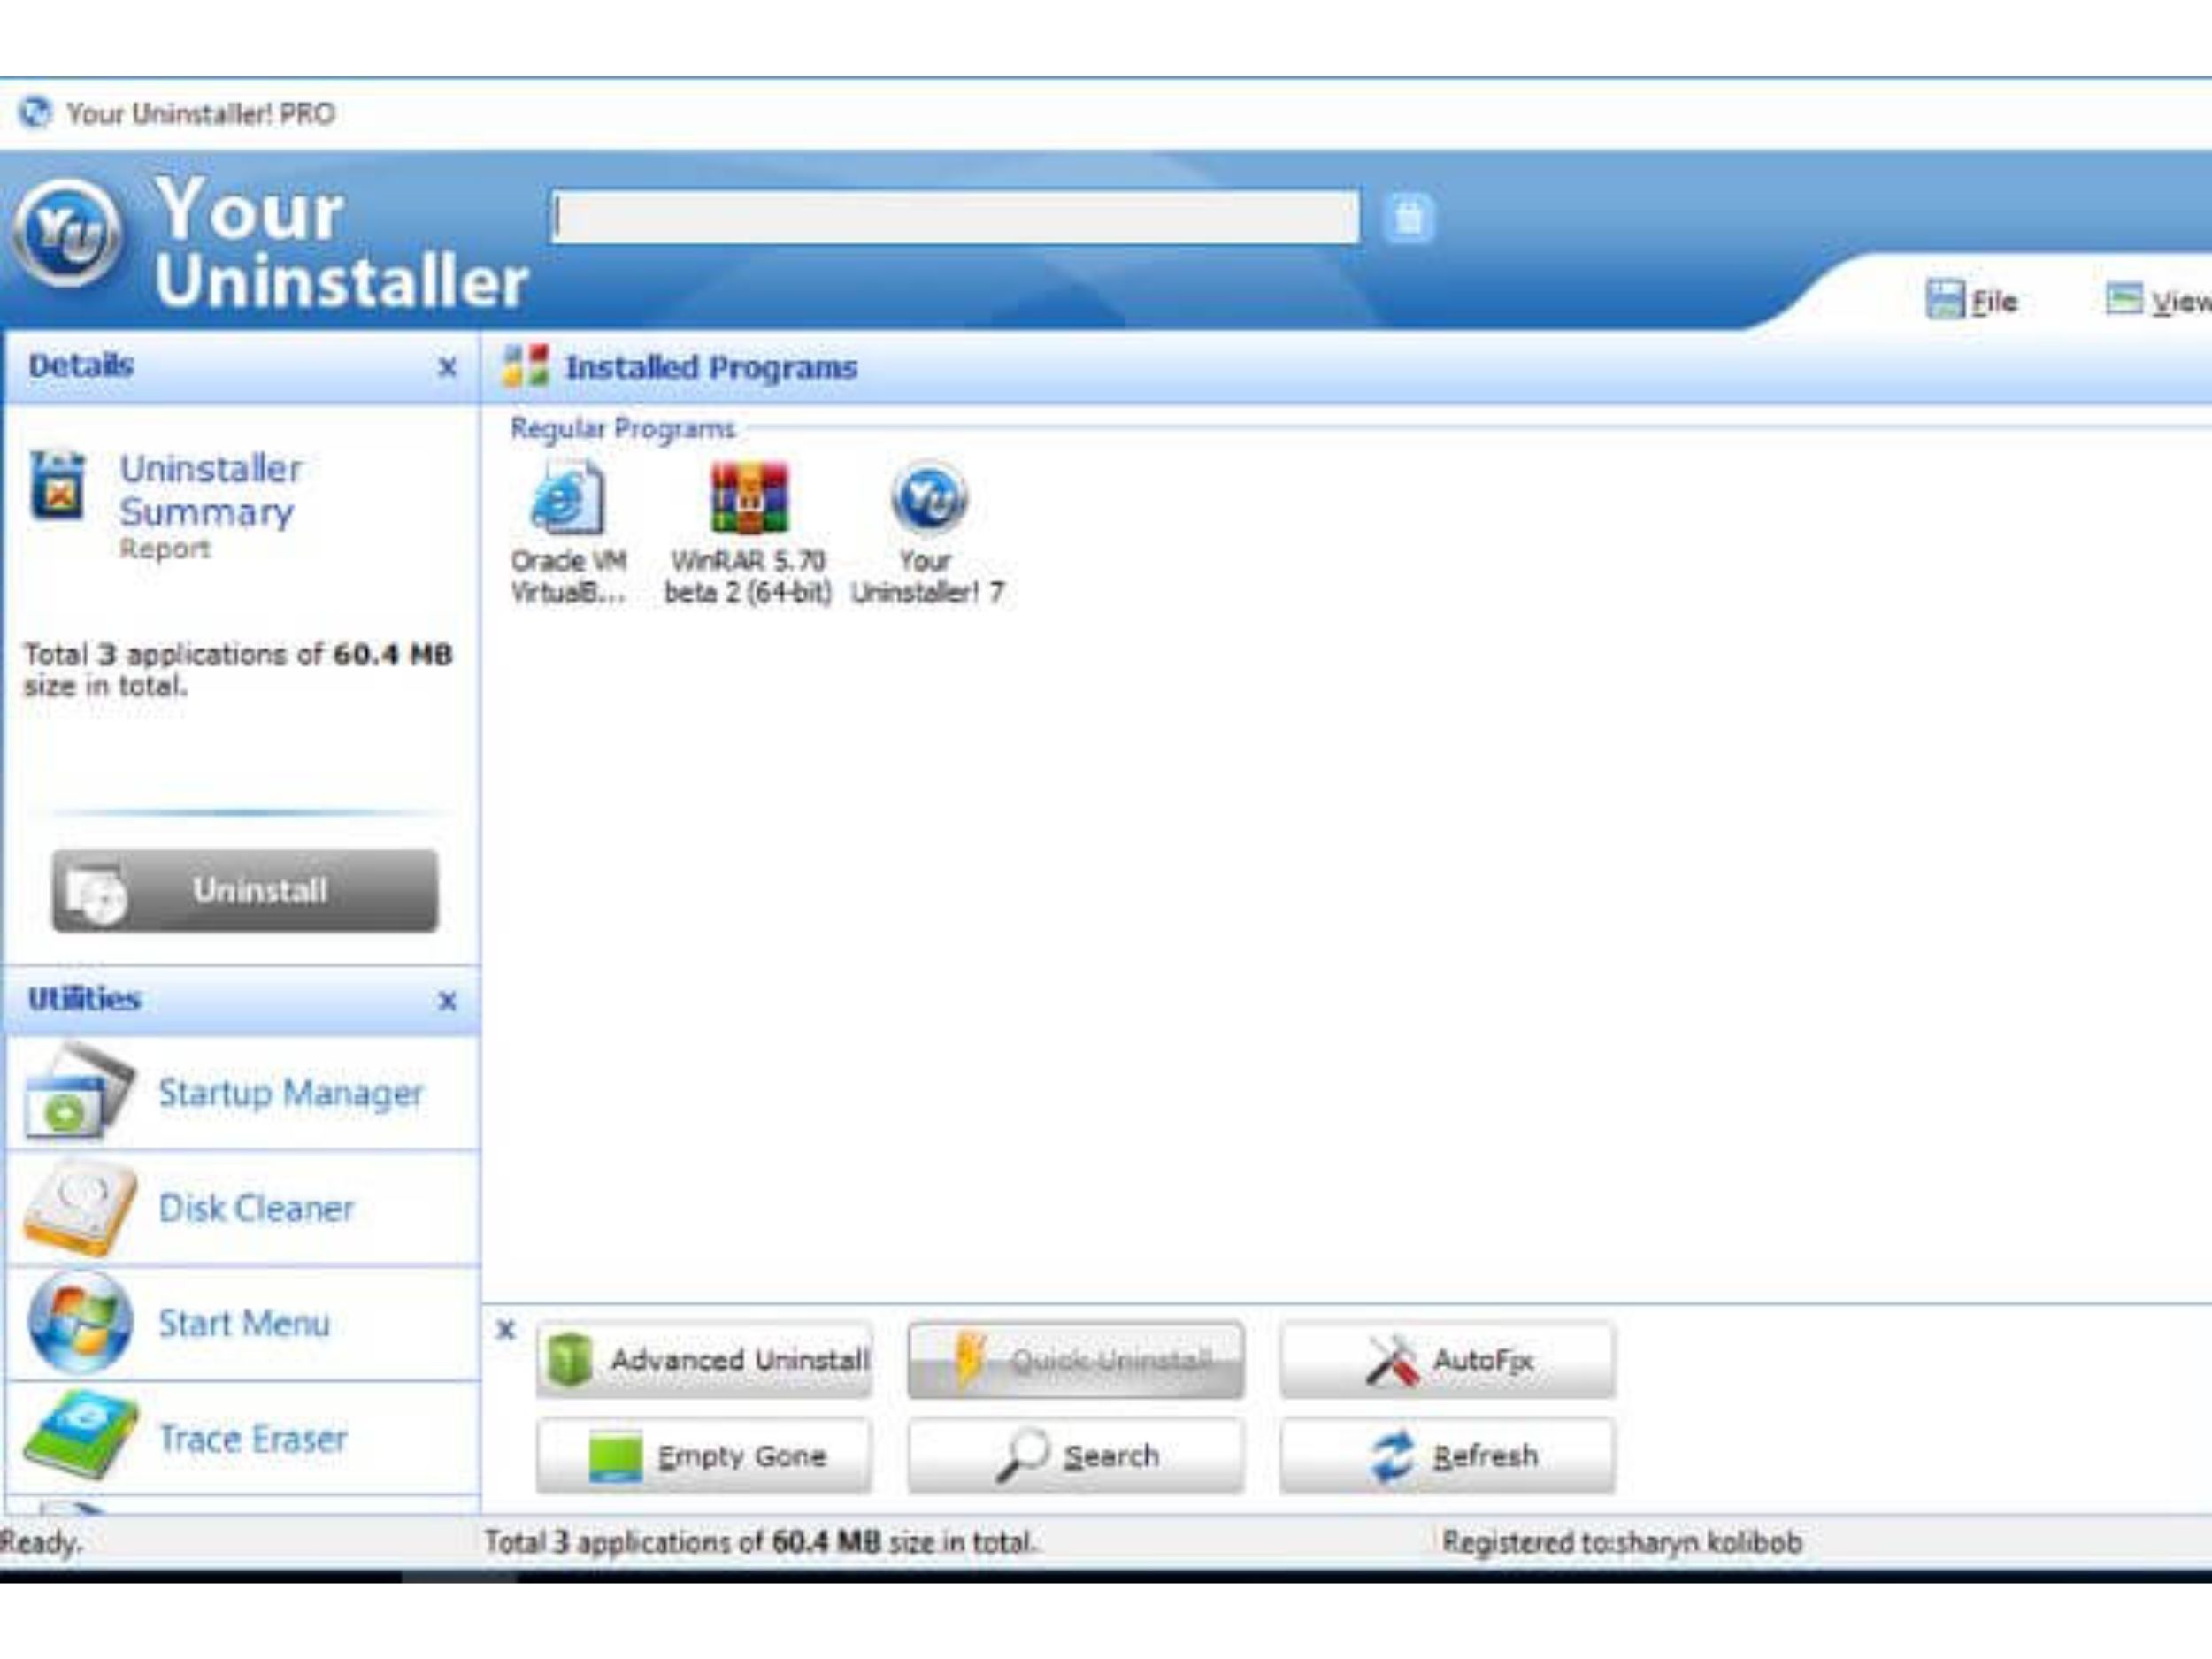Click the Advanced Uninstall button
2212x1659 pixels.
pyautogui.click(x=704, y=1360)
